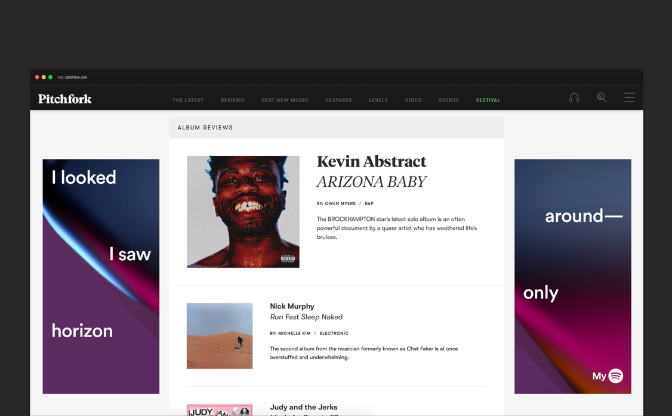Click the left 'I looked' Spotify ad banner
Viewport: 672px width, 416px height.
[x=101, y=276]
